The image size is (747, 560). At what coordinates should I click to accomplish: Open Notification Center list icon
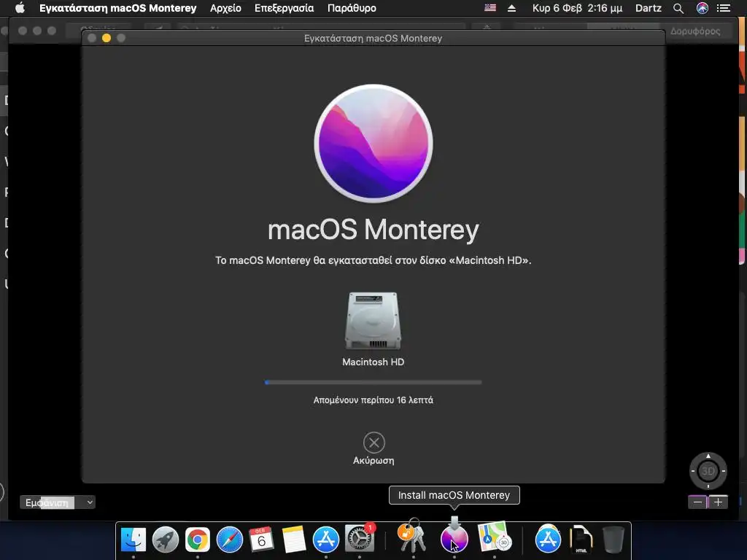click(x=724, y=8)
